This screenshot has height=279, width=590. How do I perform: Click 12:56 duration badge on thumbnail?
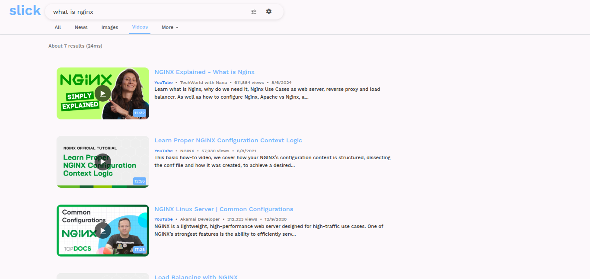click(x=140, y=181)
